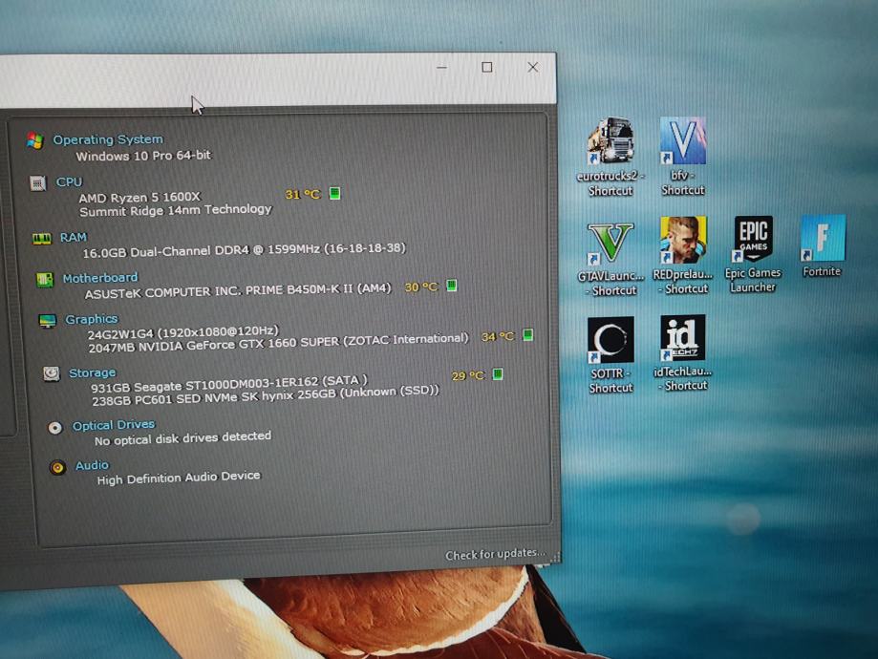
Task: Select No optical disk drives detected text
Action: pyautogui.click(x=183, y=437)
